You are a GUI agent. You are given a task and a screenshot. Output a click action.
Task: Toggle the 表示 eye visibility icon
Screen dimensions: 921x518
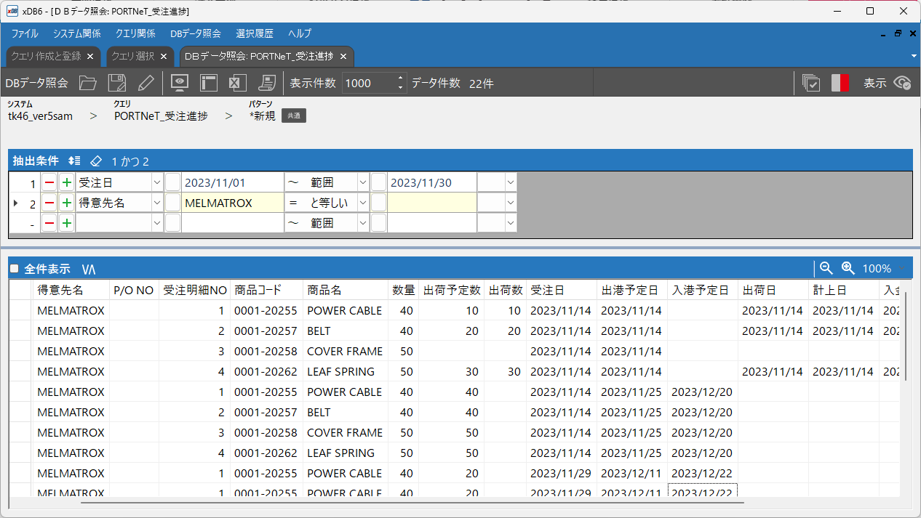pyautogui.click(x=902, y=83)
